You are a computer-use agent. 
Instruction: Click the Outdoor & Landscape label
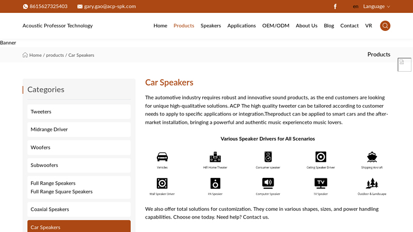pos(372,194)
